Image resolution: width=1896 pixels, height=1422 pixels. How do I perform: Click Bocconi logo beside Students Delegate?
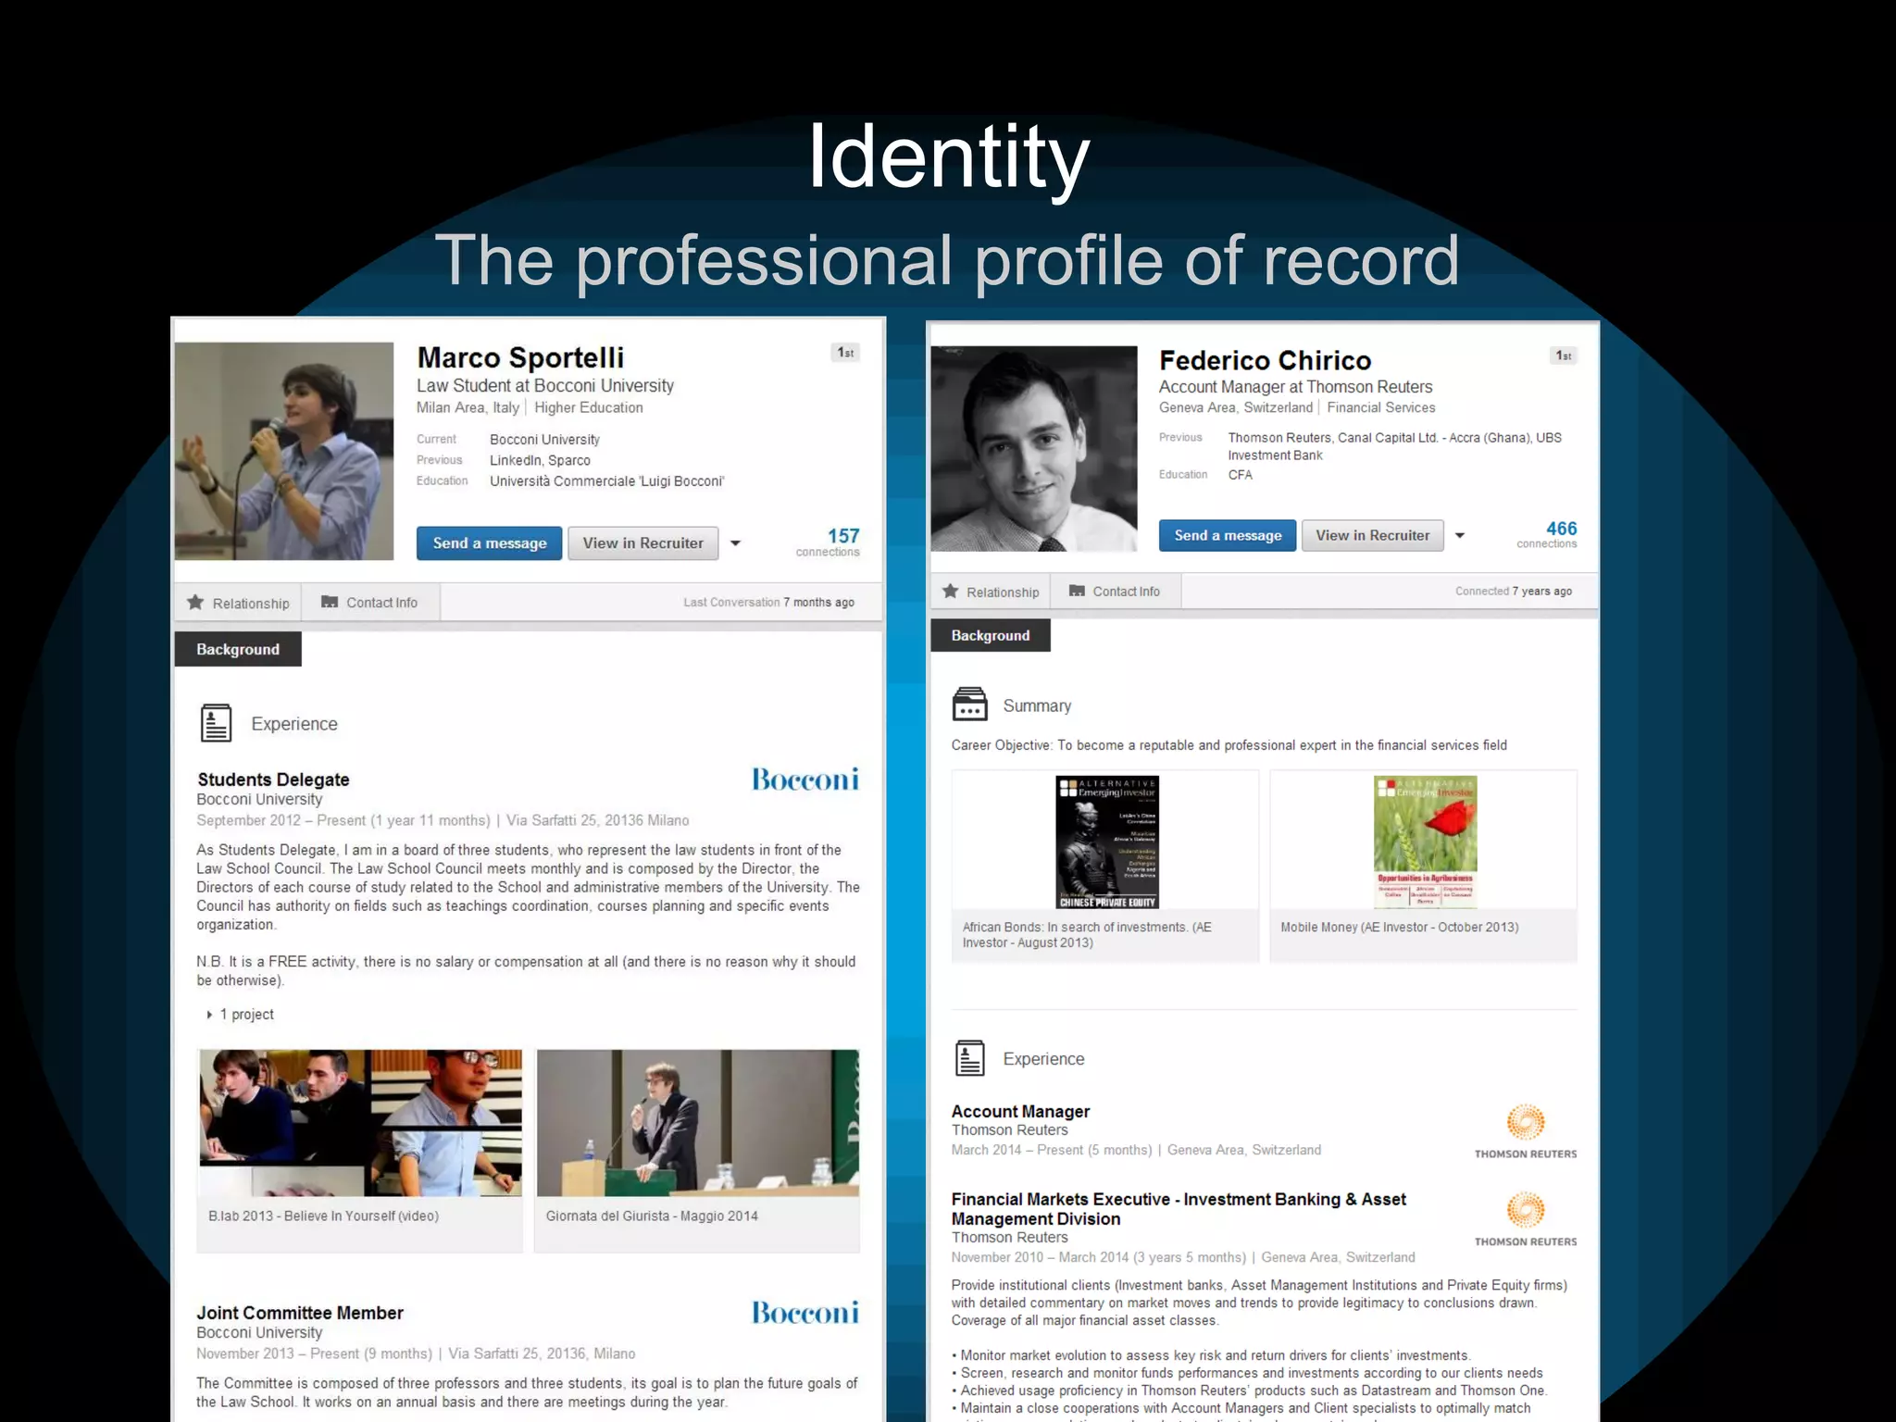[x=805, y=780]
